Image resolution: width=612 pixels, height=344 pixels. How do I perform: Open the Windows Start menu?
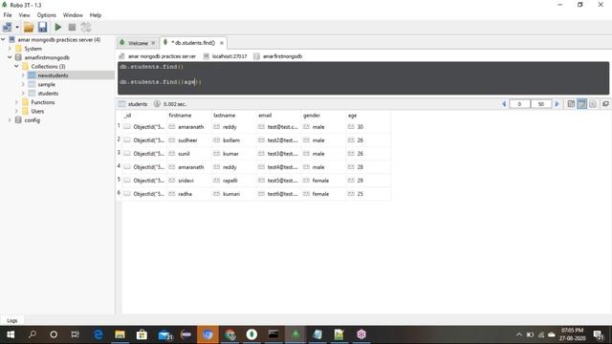(11, 334)
